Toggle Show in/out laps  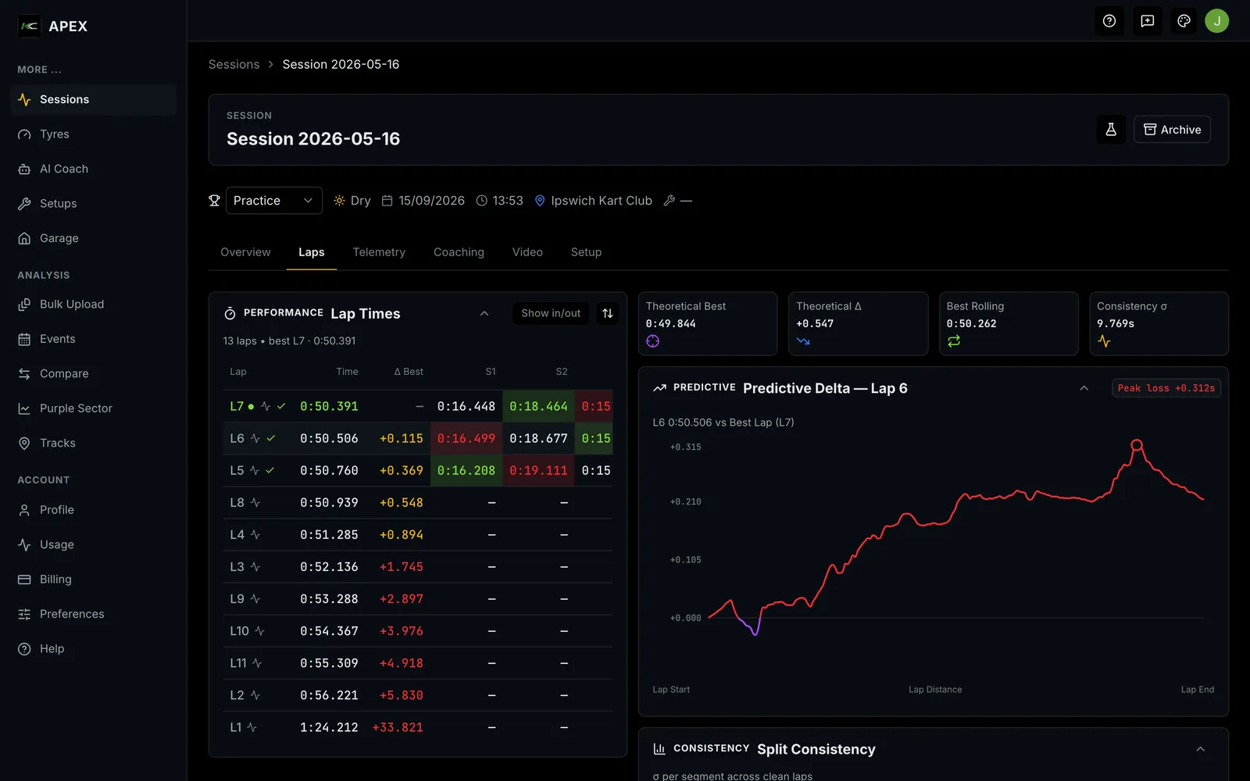551,313
